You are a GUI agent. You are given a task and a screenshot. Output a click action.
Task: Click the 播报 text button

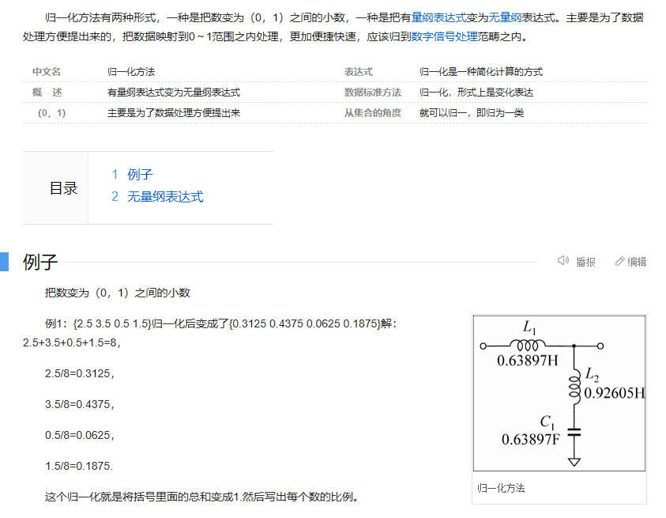pyautogui.click(x=585, y=262)
